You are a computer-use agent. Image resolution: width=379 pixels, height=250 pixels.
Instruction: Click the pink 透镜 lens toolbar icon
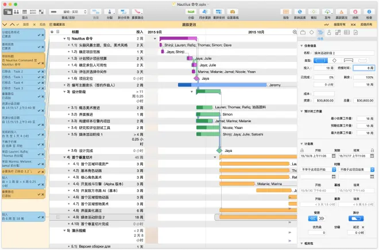[355, 11]
